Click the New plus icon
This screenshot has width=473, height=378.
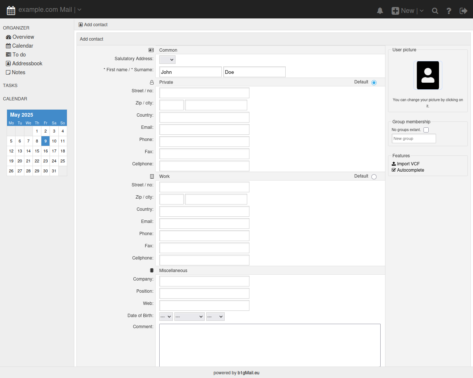[x=395, y=11]
